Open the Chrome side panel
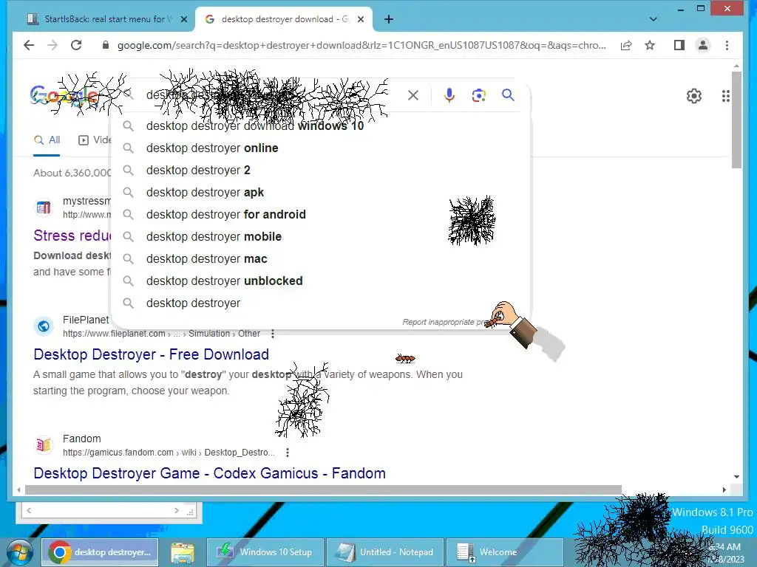Viewport: 757px width, 567px height. coord(679,45)
